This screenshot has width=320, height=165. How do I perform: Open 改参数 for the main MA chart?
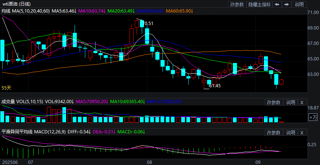click(237, 4)
